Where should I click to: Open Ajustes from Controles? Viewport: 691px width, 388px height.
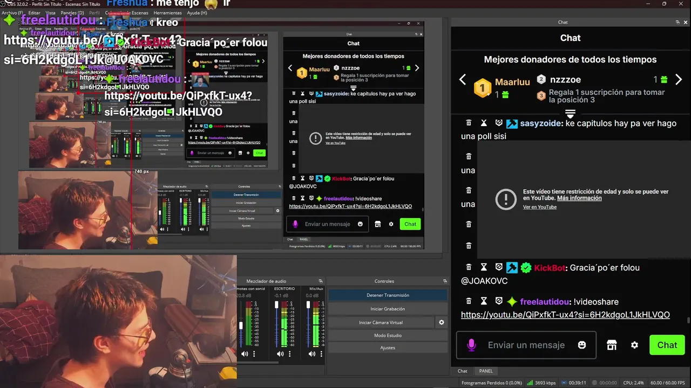coord(388,348)
